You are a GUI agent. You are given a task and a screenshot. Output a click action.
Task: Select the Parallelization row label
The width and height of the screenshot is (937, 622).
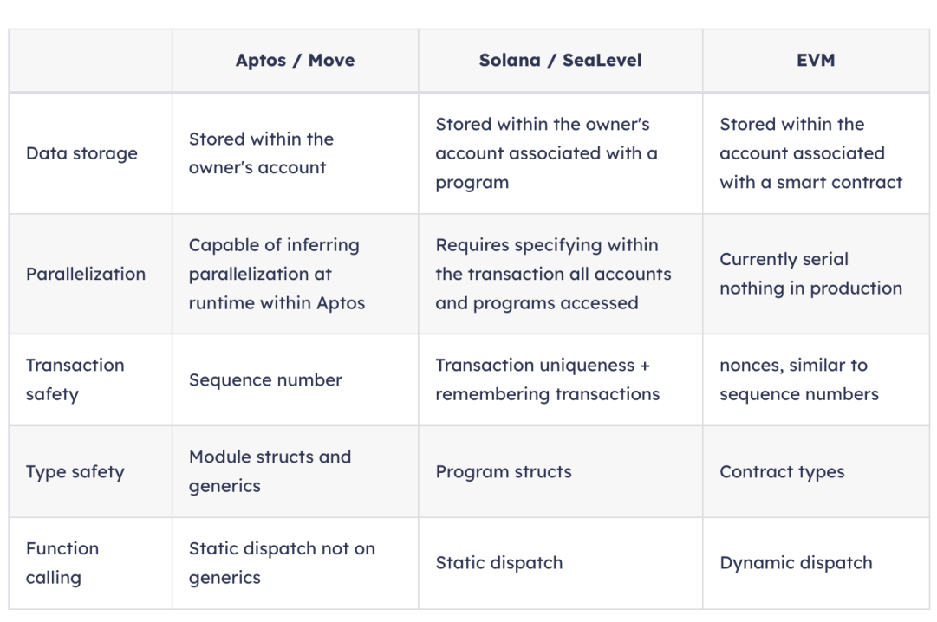(86, 274)
